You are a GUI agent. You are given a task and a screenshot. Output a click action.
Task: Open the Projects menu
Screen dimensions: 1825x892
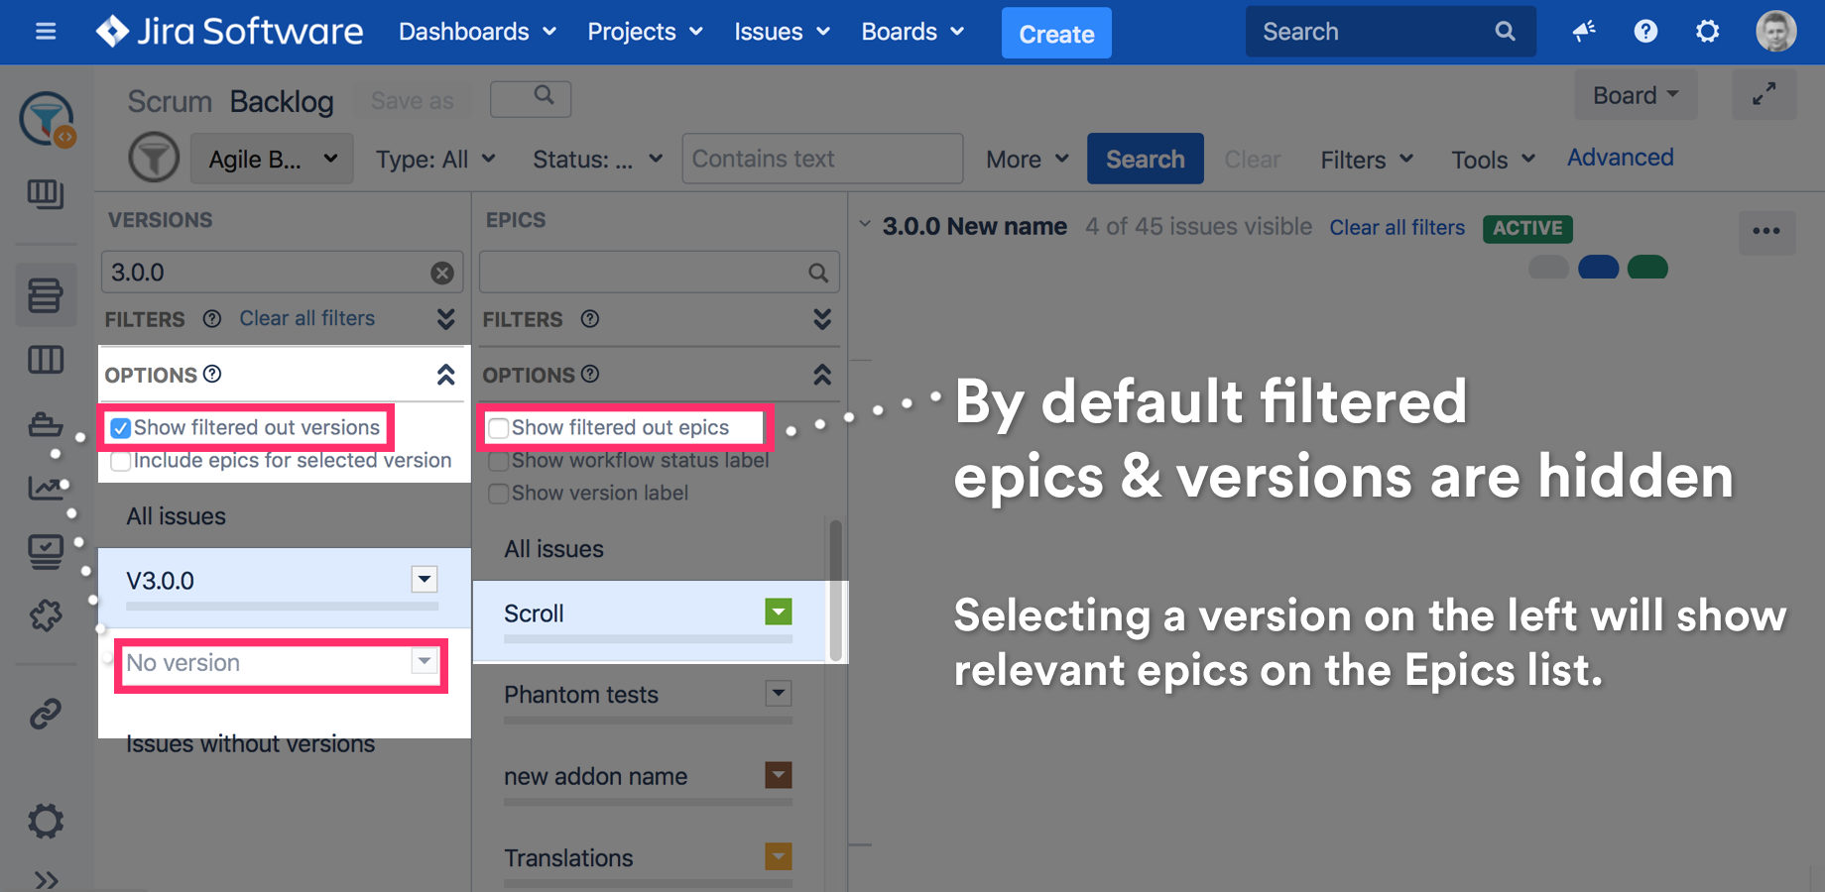[x=644, y=31]
